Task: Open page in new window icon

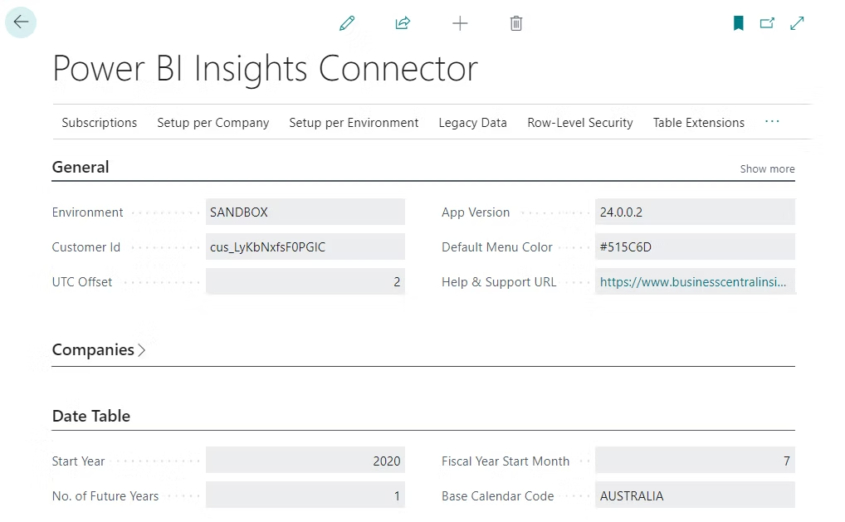Action: tap(767, 23)
